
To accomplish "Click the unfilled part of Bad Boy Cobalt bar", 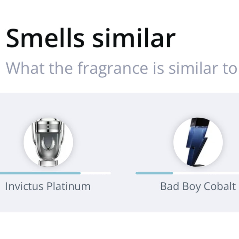I will 206,173.
